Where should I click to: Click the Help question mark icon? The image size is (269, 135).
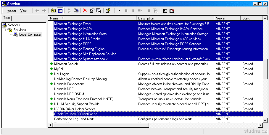[x=108, y=11]
